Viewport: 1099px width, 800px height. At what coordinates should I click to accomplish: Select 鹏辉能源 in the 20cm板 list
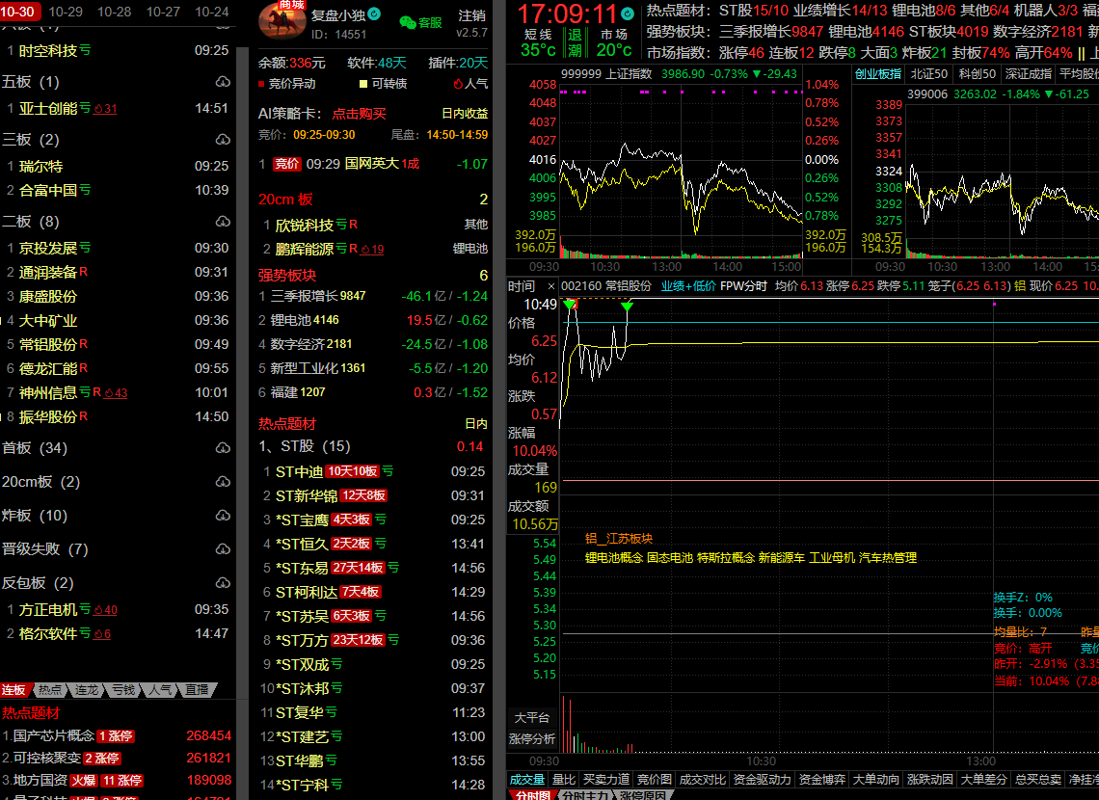(x=304, y=249)
